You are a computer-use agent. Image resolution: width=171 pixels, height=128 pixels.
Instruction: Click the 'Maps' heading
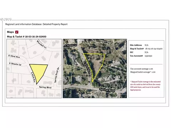click(10, 32)
